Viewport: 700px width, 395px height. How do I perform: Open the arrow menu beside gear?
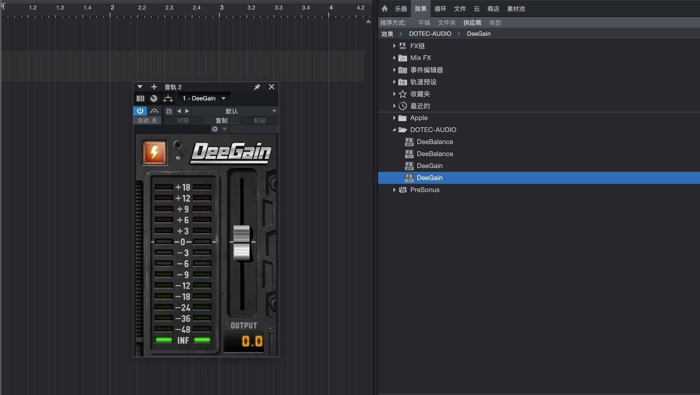point(225,129)
